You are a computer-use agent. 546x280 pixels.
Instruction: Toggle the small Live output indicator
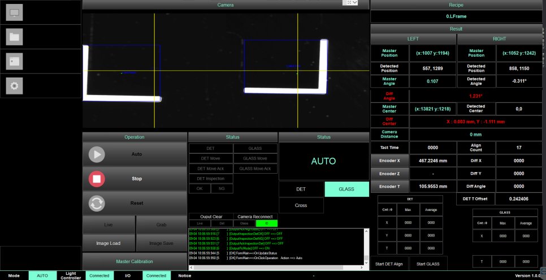pyautogui.click(x=200, y=223)
